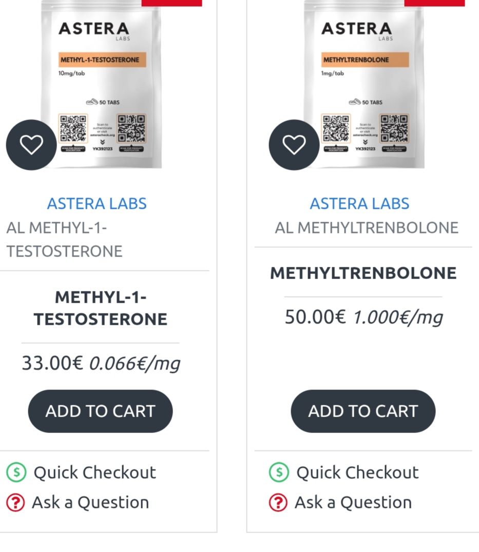Open Astera Labs brand link above Methyltrenbolone

pos(359,204)
